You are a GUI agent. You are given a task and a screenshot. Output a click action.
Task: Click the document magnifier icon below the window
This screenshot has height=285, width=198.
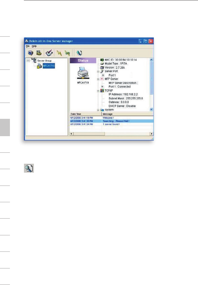[29, 168]
